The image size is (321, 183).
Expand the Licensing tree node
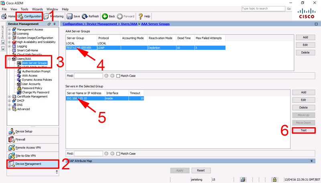coord(9,34)
